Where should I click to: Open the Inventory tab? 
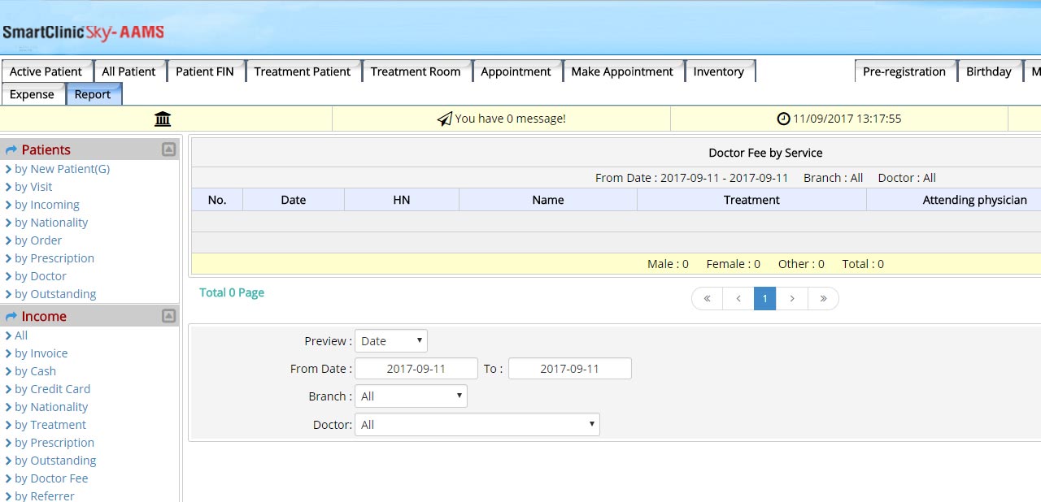tap(718, 71)
